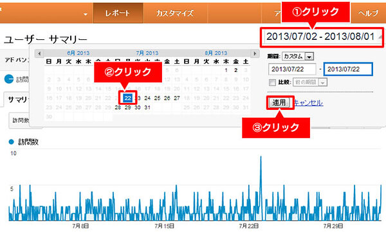Click the end date field 2013/07/22
Screen dimensions: 386x234
(x=348, y=69)
